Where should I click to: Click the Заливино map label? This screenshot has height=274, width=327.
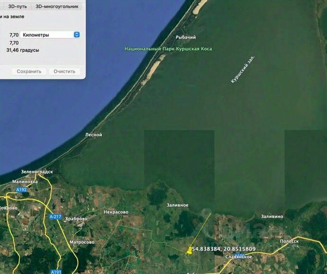point(272,217)
